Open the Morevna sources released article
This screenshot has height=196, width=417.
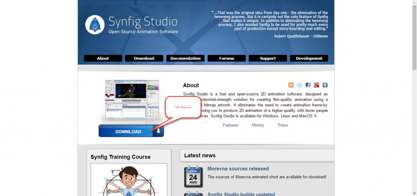tap(238, 169)
